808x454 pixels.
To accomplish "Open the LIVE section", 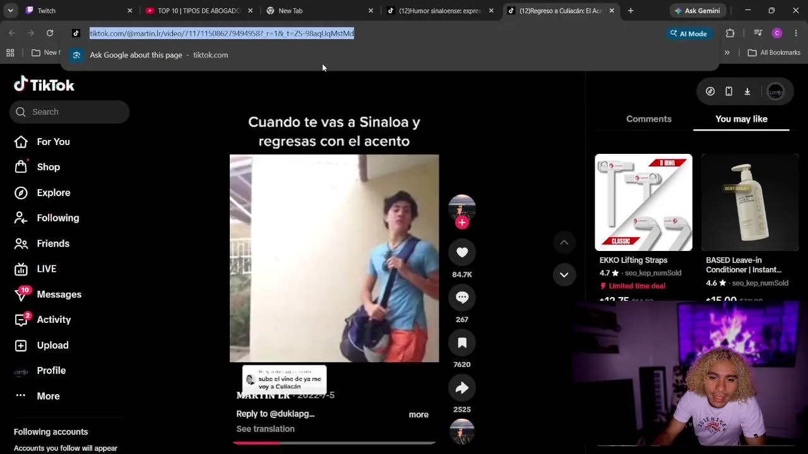I will (x=35, y=269).
